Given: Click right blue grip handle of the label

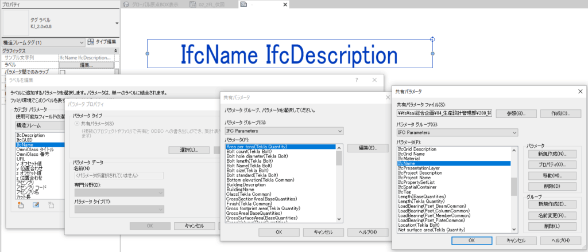Looking at the screenshot, I should (x=432, y=54).
